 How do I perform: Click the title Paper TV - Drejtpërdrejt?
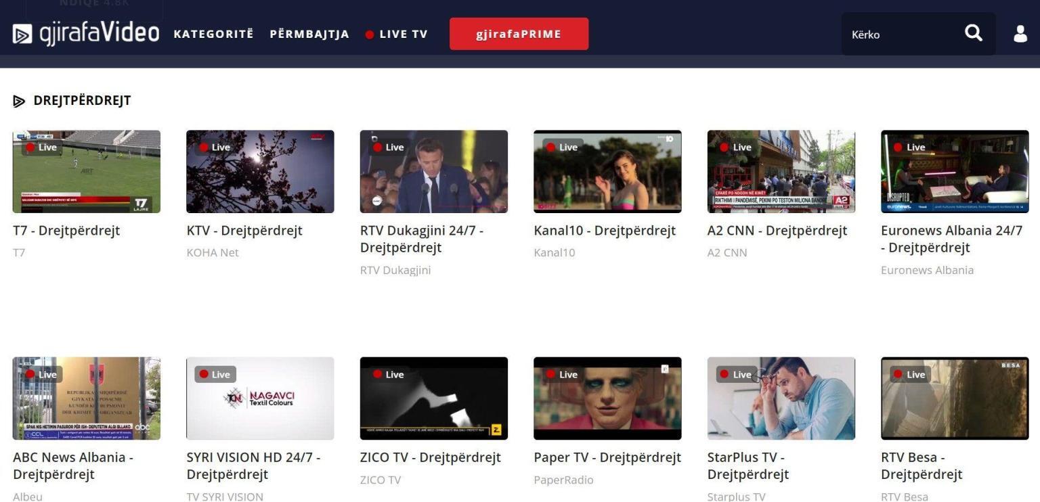607,457
